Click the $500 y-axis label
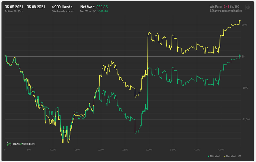256x162 pixels. [244, 25]
